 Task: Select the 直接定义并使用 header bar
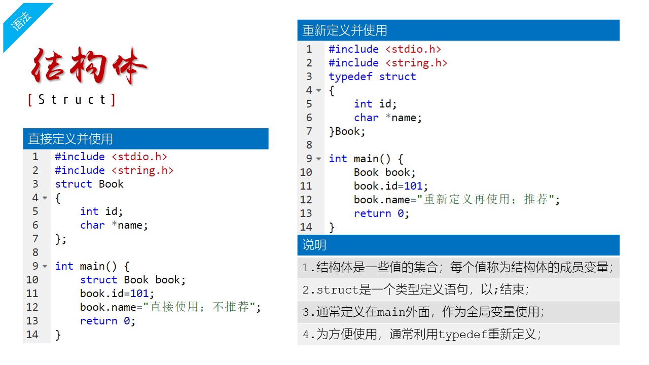[x=146, y=139]
